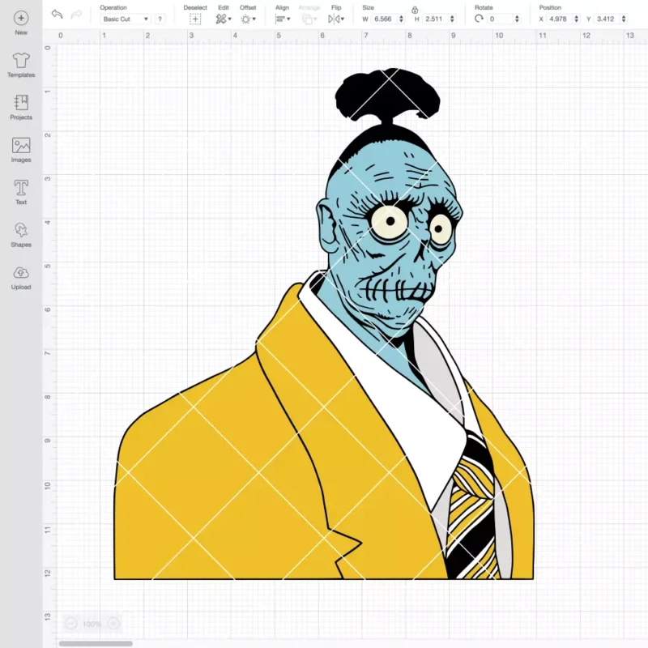Expand the Align options
The image size is (648, 648).
283,19
